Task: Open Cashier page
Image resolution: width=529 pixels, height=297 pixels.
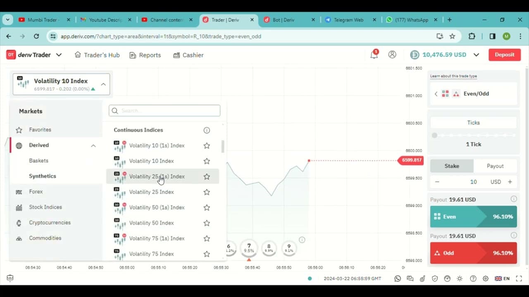Action: click(x=188, y=55)
